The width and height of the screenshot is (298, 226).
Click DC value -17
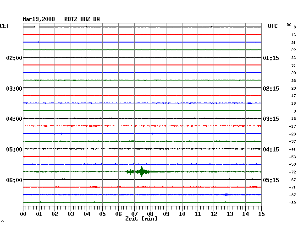point(292,126)
